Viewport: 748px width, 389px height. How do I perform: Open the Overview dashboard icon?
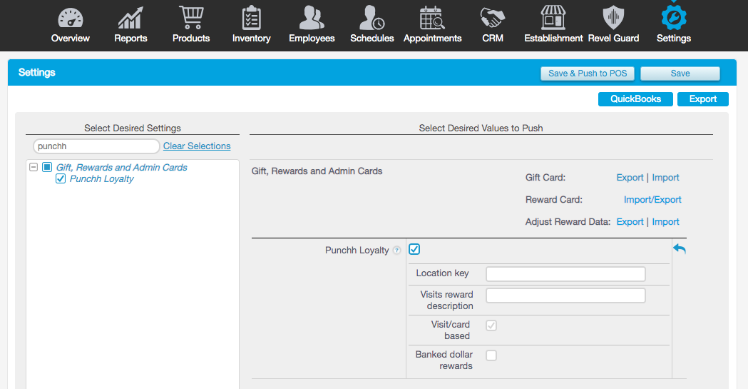coord(71,18)
